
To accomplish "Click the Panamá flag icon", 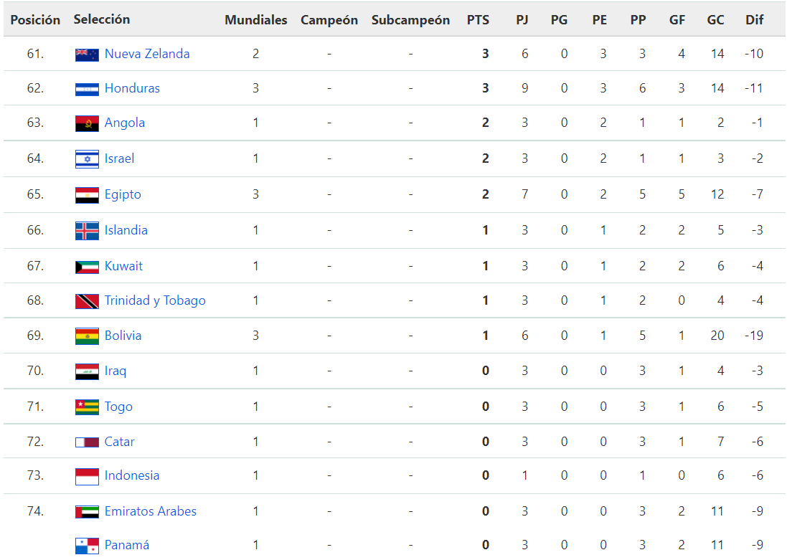I will 87,546.
